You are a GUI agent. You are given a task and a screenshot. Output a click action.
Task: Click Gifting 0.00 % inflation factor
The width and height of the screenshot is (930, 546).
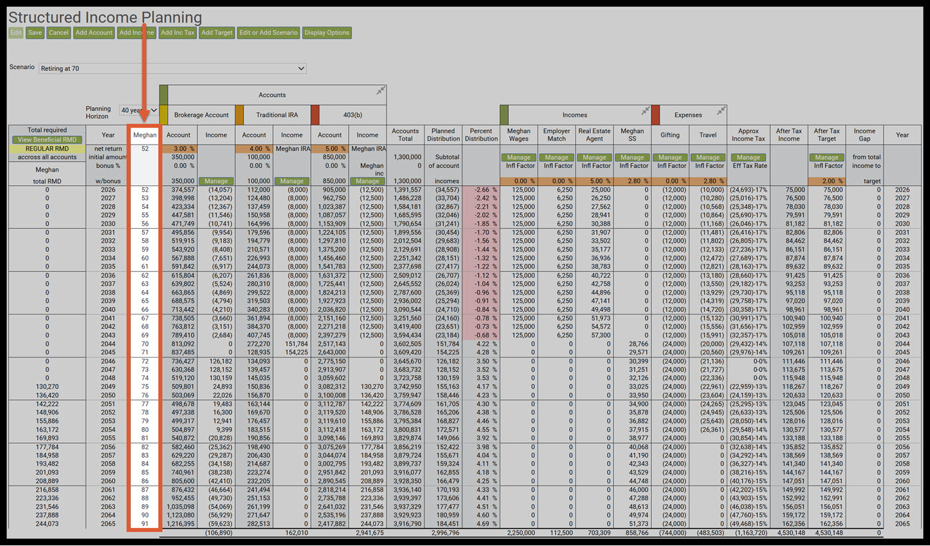point(670,181)
